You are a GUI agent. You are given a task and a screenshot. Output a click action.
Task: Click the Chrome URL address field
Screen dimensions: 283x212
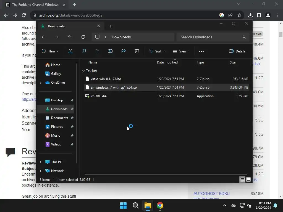click(125, 15)
